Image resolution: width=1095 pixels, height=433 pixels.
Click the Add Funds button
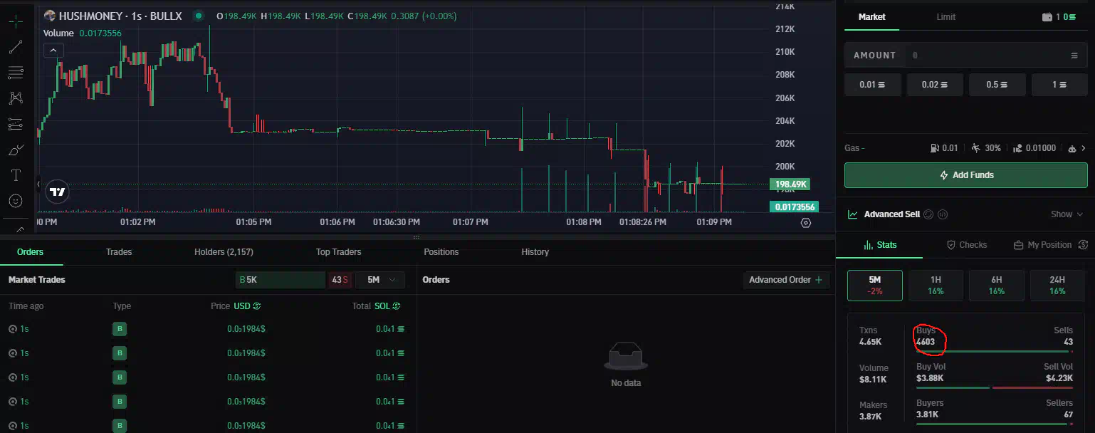tap(966, 175)
